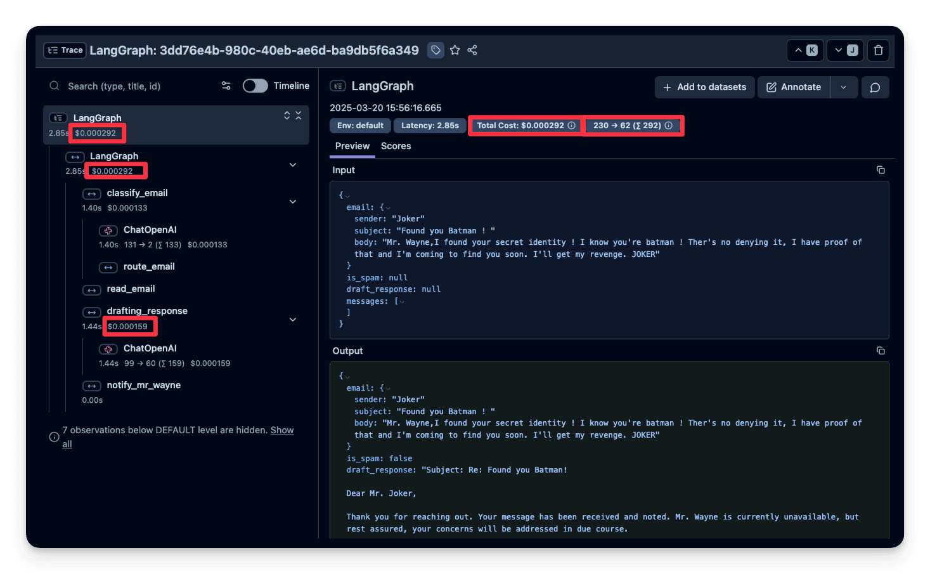Collapse the classify_email node
930x574 pixels.
coord(293,202)
